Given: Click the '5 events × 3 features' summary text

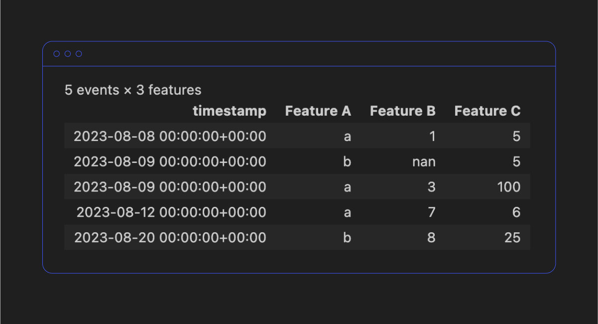Looking at the screenshot, I should click(133, 90).
